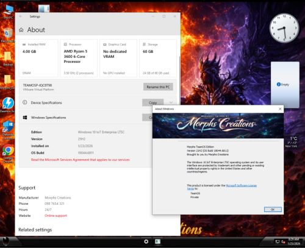Click the info icon beside Device Specifications
The image size is (305, 248).
pos(25,102)
